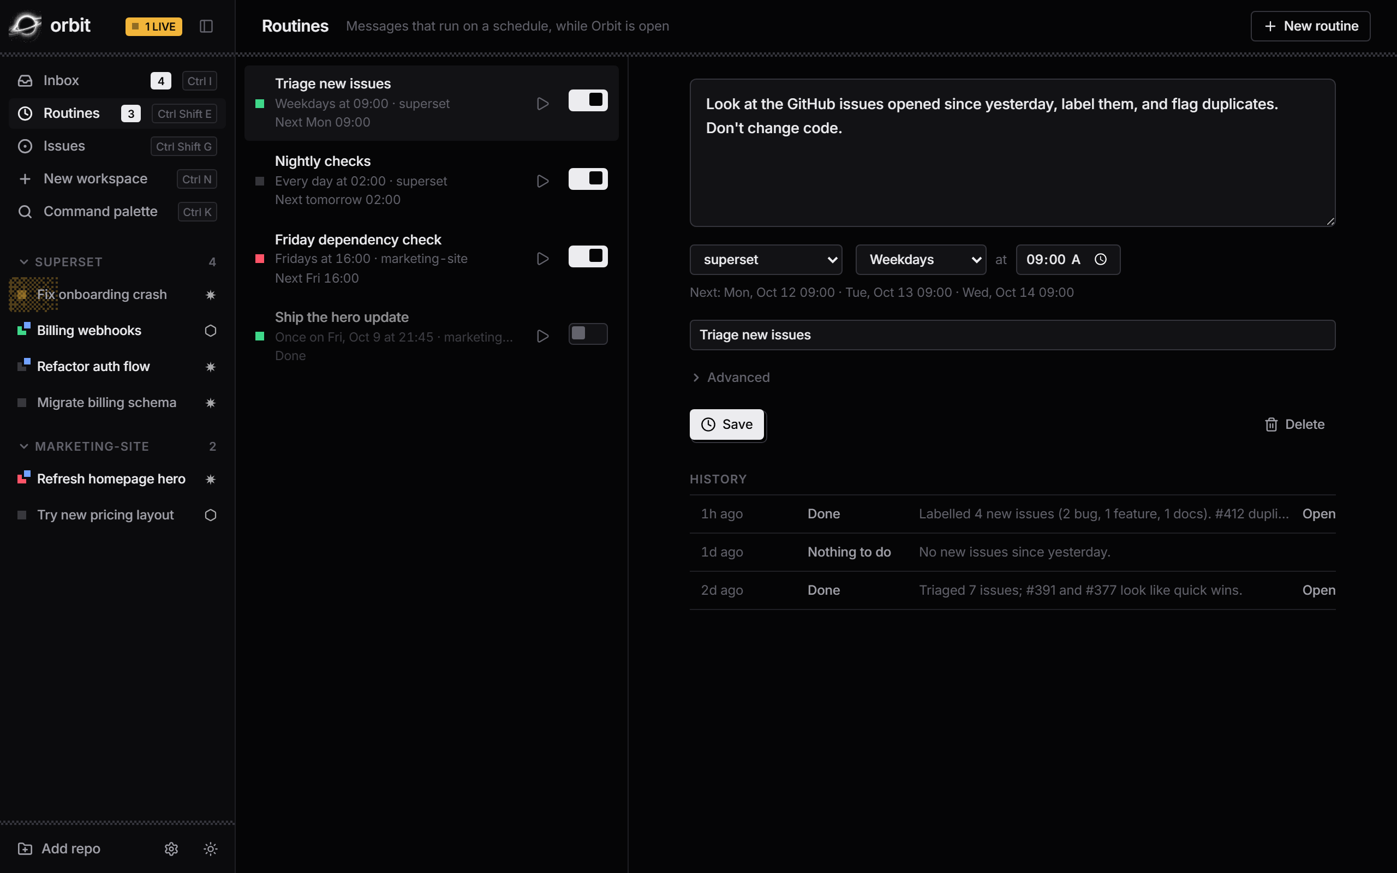This screenshot has width=1397, height=873.
Task: Turn off Friday dependency check toggle
Action: [588, 256]
